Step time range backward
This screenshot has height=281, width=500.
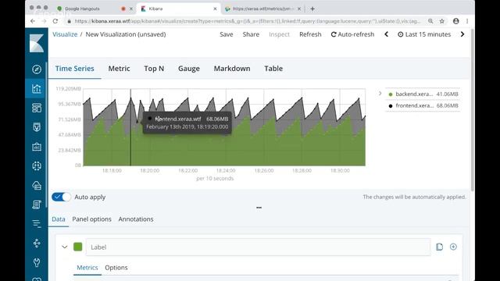click(387, 34)
